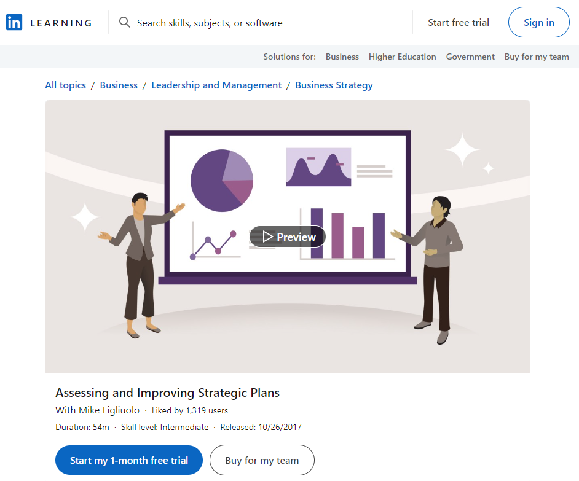Viewport: 579px width, 481px height.
Task: Click Skill level: Intermediate text
Action: pos(165,427)
